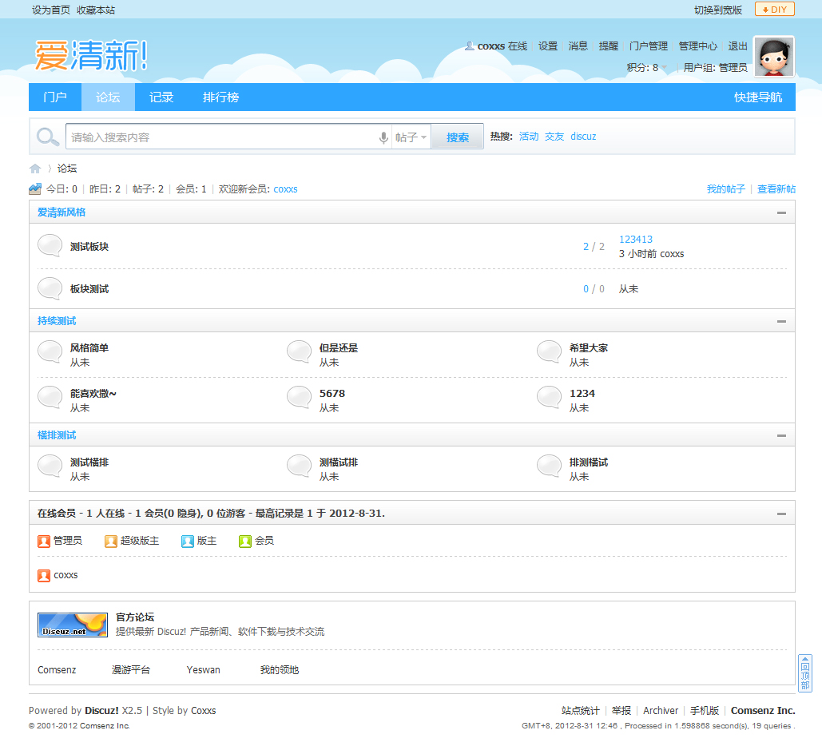Viewport: 822px width, 754px height.
Task: Click the speech bubble icon for 测横试排
Action: (x=300, y=466)
